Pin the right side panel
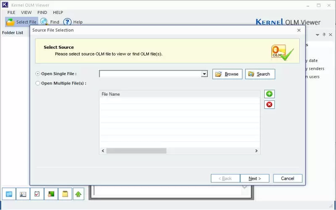The width and height of the screenshot is (336, 210). pos(324,34)
